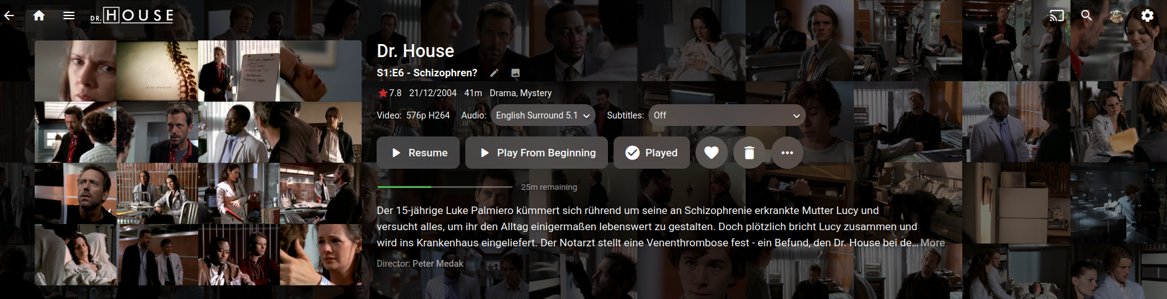1167x299 pixels.
Task: Open the user profile avatar
Action: point(1117,16)
